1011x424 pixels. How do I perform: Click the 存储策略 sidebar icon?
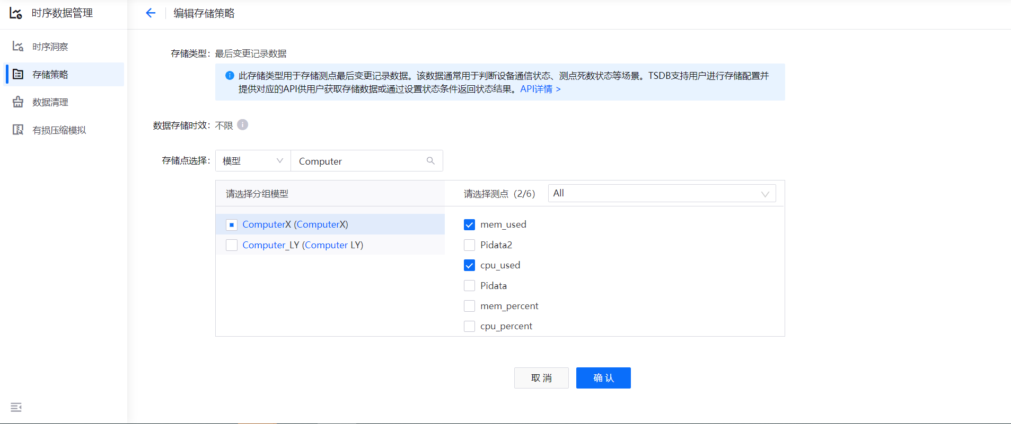point(18,74)
